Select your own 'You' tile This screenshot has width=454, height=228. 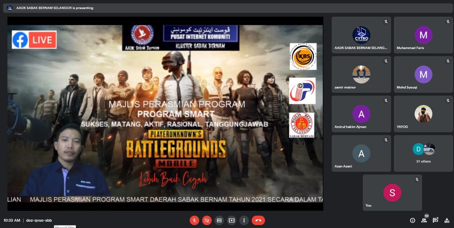pos(392,193)
